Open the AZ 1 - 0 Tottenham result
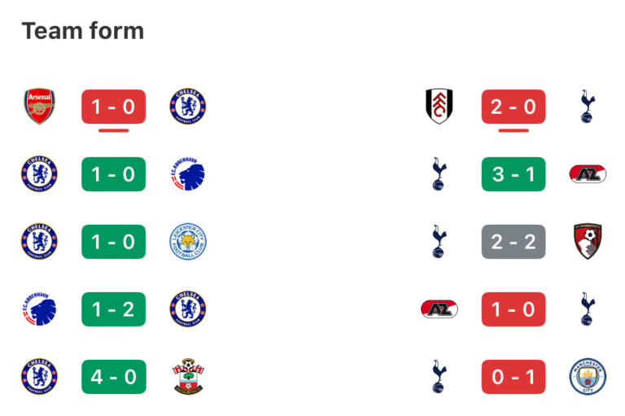625x416 pixels. [514, 309]
